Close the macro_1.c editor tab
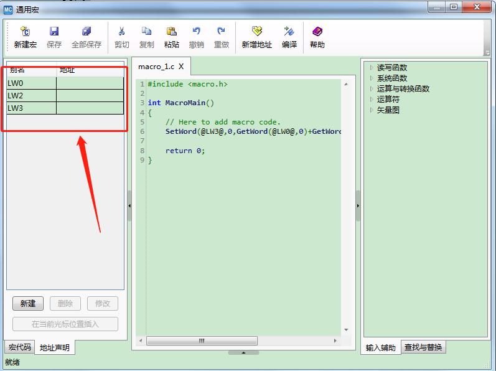496x371 pixels. pyautogui.click(x=181, y=66)
